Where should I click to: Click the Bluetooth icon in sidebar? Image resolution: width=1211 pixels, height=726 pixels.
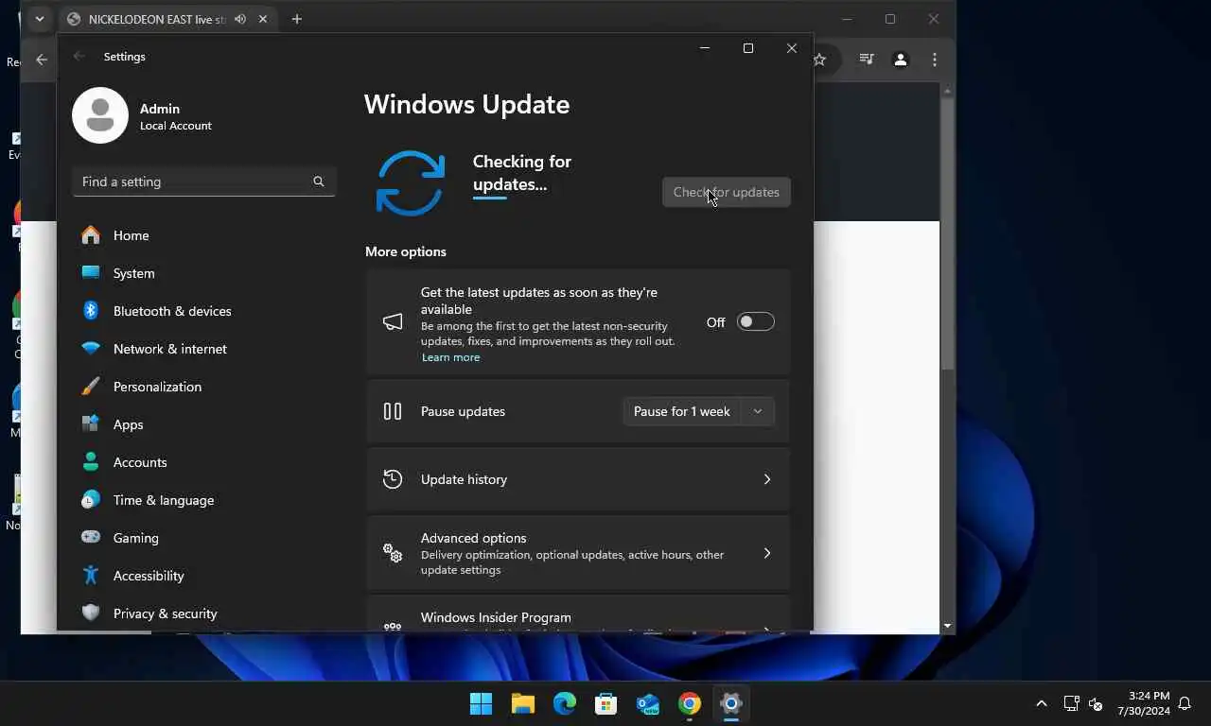click(x=91, y=311)
